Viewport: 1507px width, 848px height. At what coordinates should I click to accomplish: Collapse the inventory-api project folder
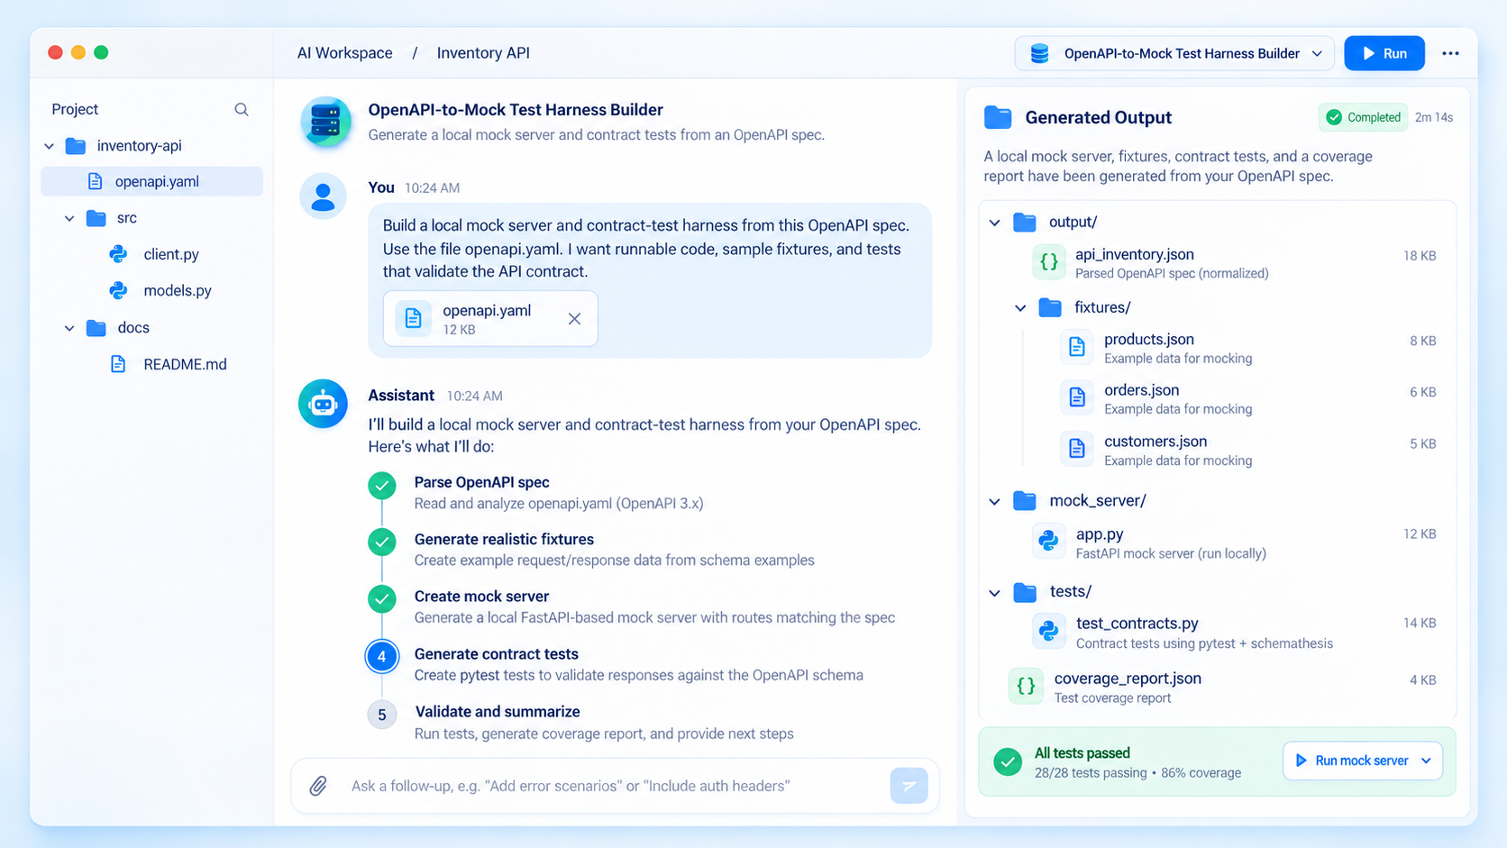(x=50, y=146)
